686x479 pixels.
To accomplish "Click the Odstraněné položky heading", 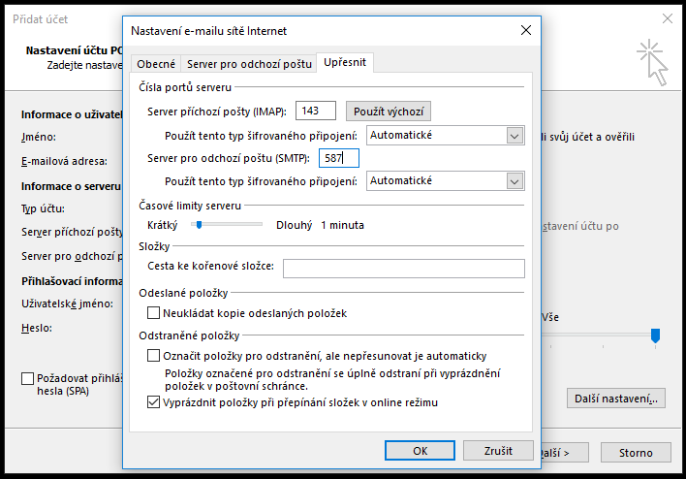I will pos(189,335).
